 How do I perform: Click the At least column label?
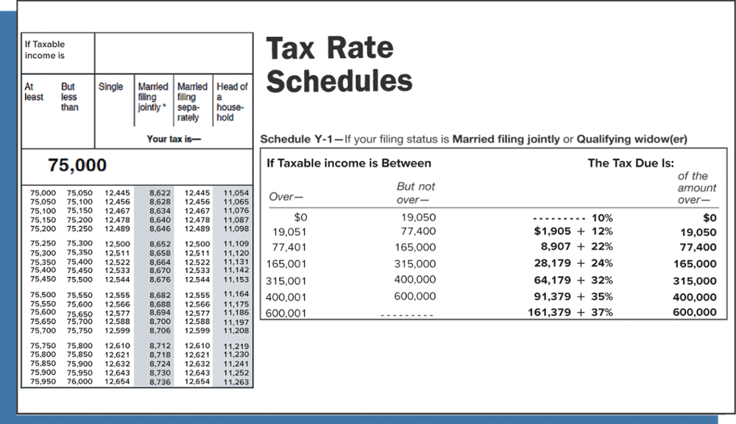pyautogui.click(x=34, y=91)
